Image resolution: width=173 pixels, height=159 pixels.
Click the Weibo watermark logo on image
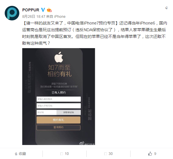click(x=82, y=143)
